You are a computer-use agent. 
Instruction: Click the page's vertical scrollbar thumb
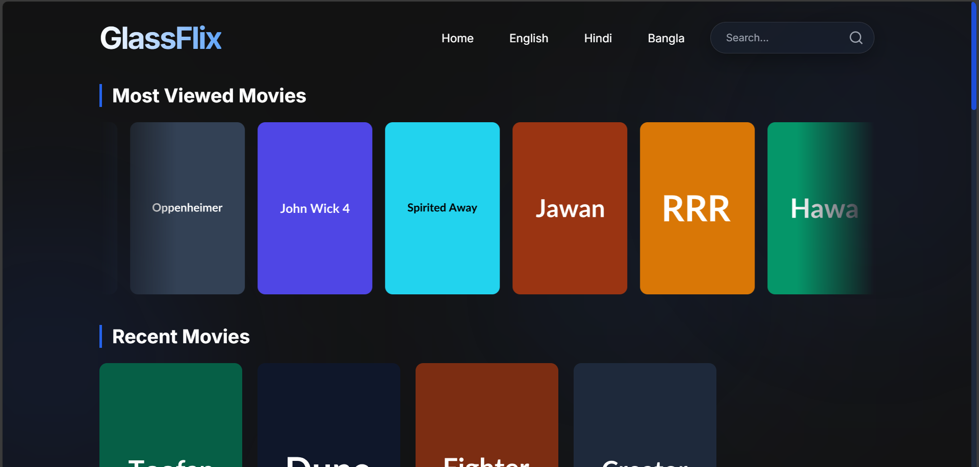973,56
